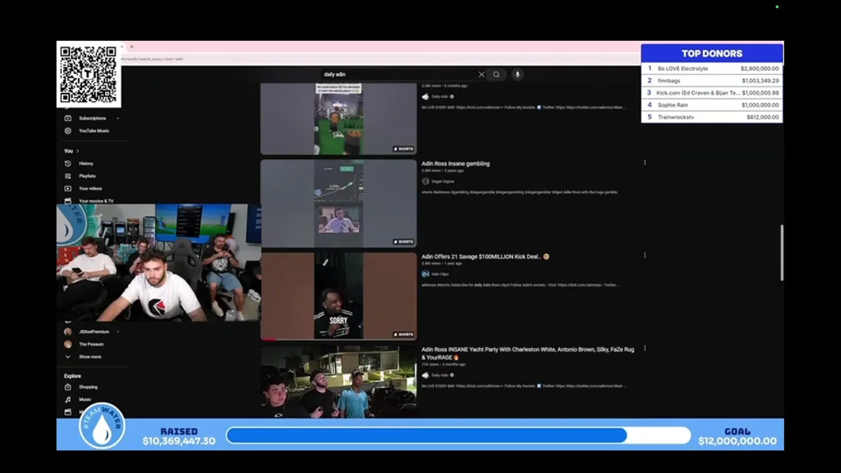Open Subscriptions in the YouTube sidebar
The width and height of the screenshot is (841, 473).
click(92, 118)
